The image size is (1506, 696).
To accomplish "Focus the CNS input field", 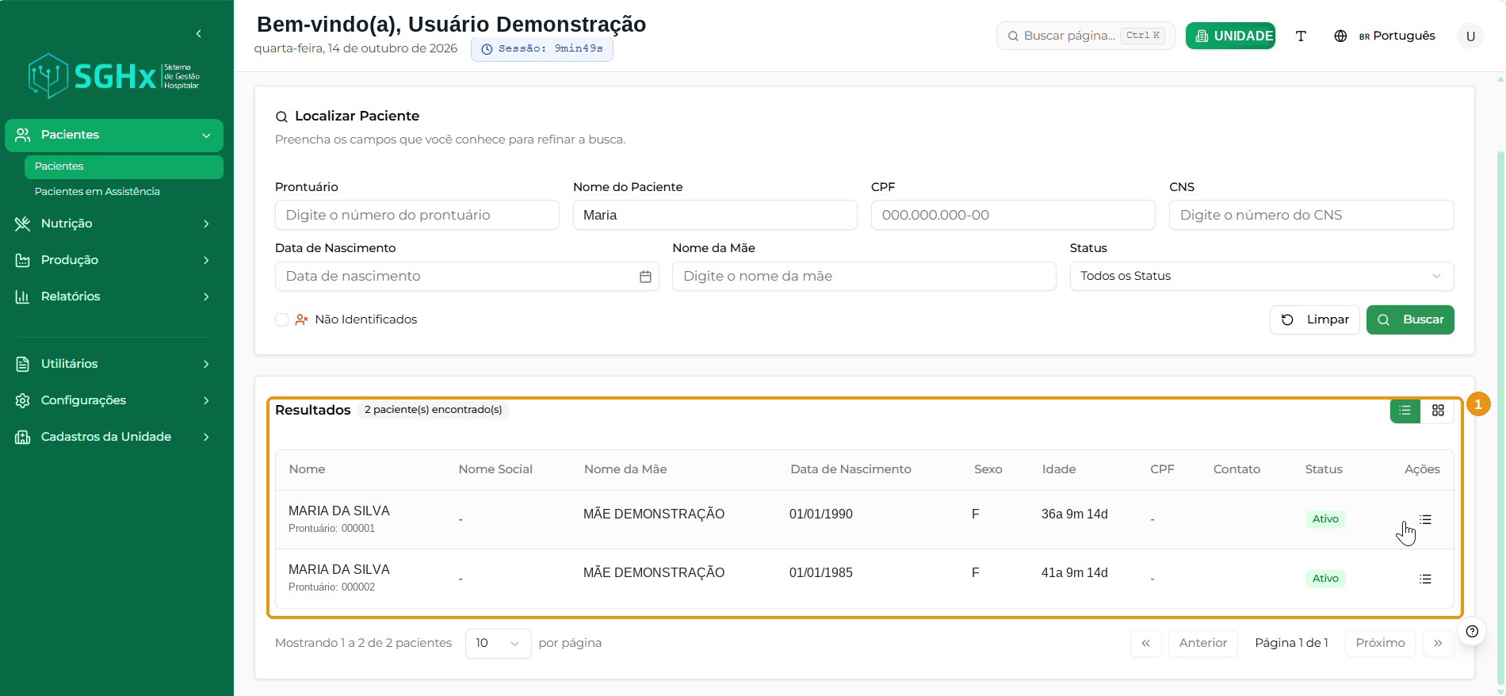I will (1312, 215).
